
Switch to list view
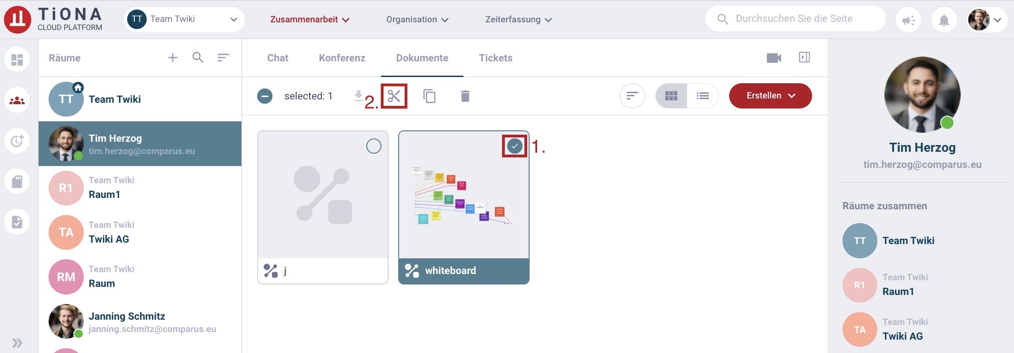[703, 96]
